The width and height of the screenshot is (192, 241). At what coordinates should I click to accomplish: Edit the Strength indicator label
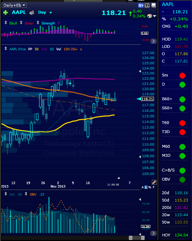(x=48, y=23)
